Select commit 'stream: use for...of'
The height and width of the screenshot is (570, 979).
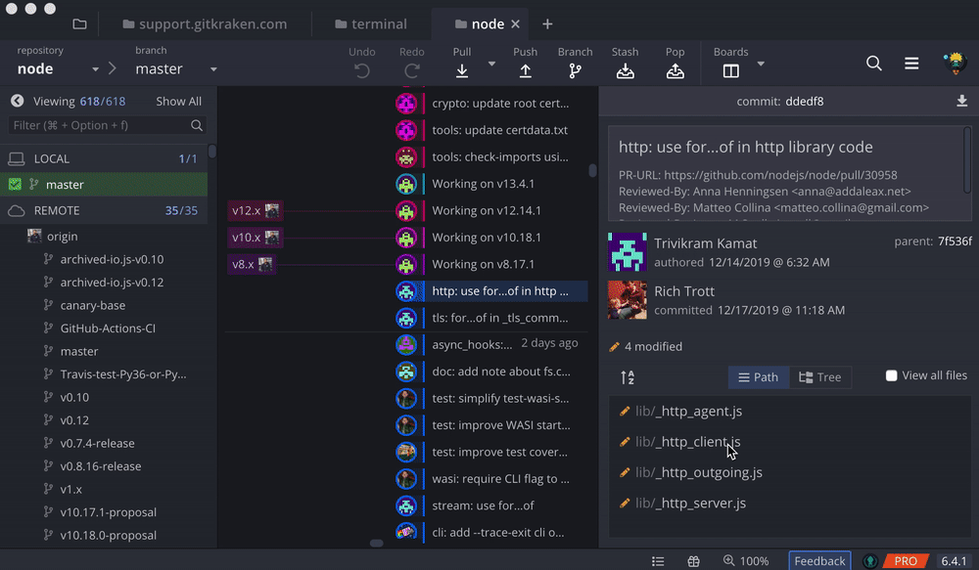(x=484, y=505)
